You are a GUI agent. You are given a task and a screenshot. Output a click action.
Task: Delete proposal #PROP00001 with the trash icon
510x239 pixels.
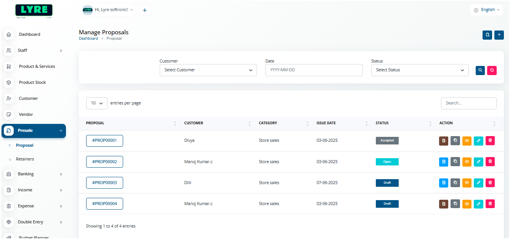[490, 141]
